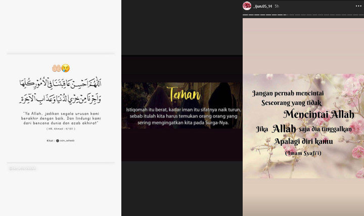
Task: Tap the praying hands emoji
Action: tap(57, 68)
